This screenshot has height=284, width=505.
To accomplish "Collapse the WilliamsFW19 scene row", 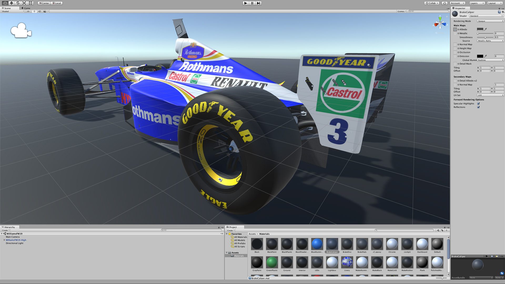I will [2, 234].
